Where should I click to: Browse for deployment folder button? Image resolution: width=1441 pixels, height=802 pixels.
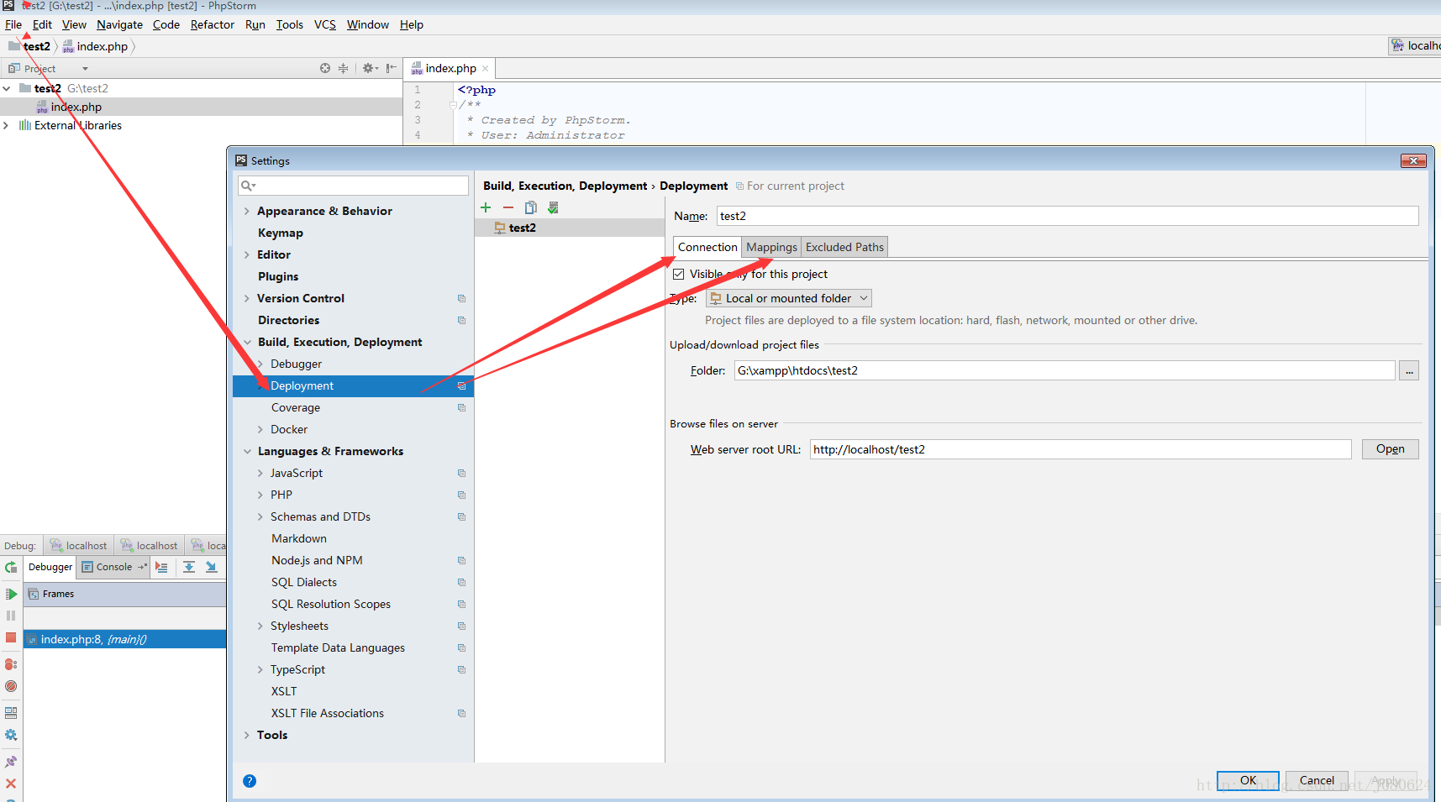click(1409, 370)
